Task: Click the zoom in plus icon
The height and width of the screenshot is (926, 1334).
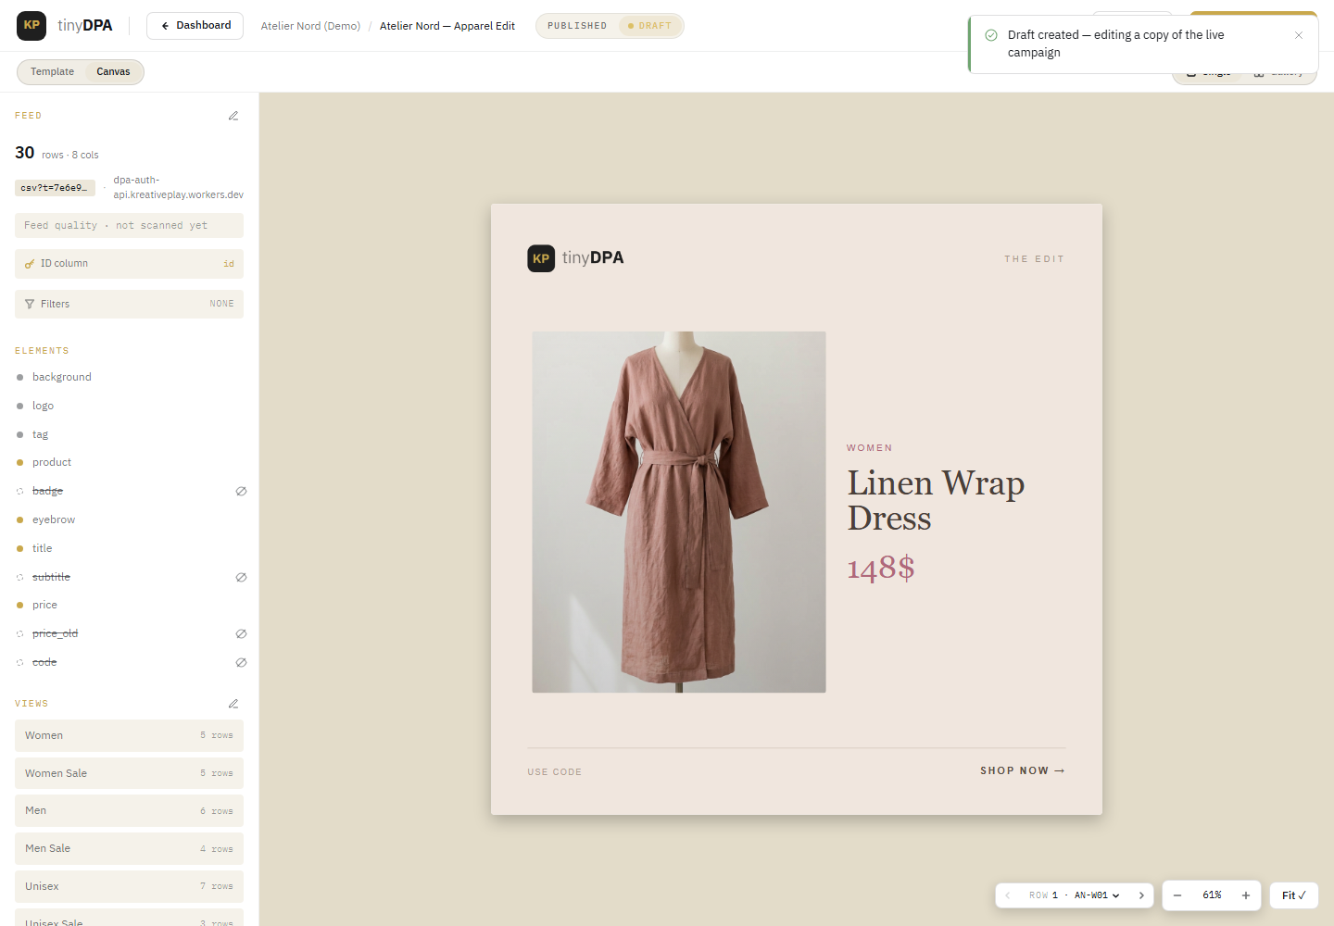Action: pos(1246,895)
